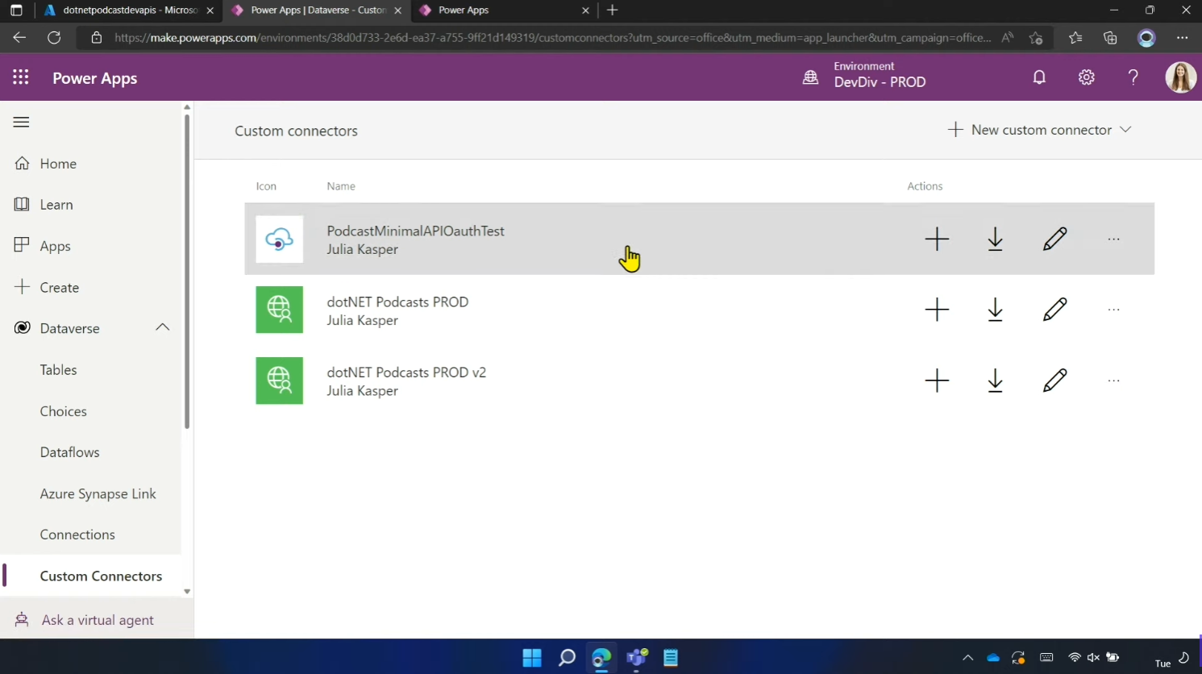This screenshot has height=674, width=1202.
Task: Download the dotNET Podcasts PROD connector
Action: [x=995, y=310]
